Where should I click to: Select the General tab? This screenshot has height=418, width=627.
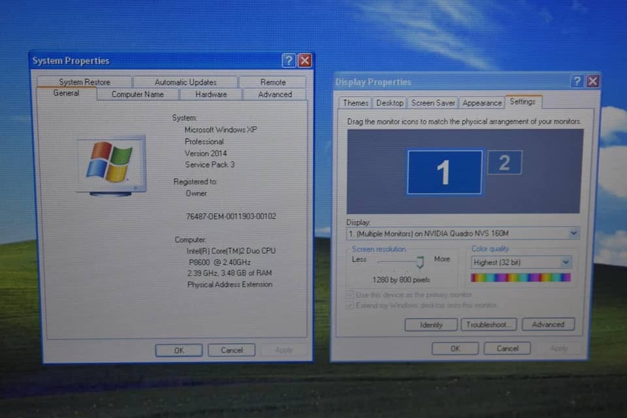(66, 93)
